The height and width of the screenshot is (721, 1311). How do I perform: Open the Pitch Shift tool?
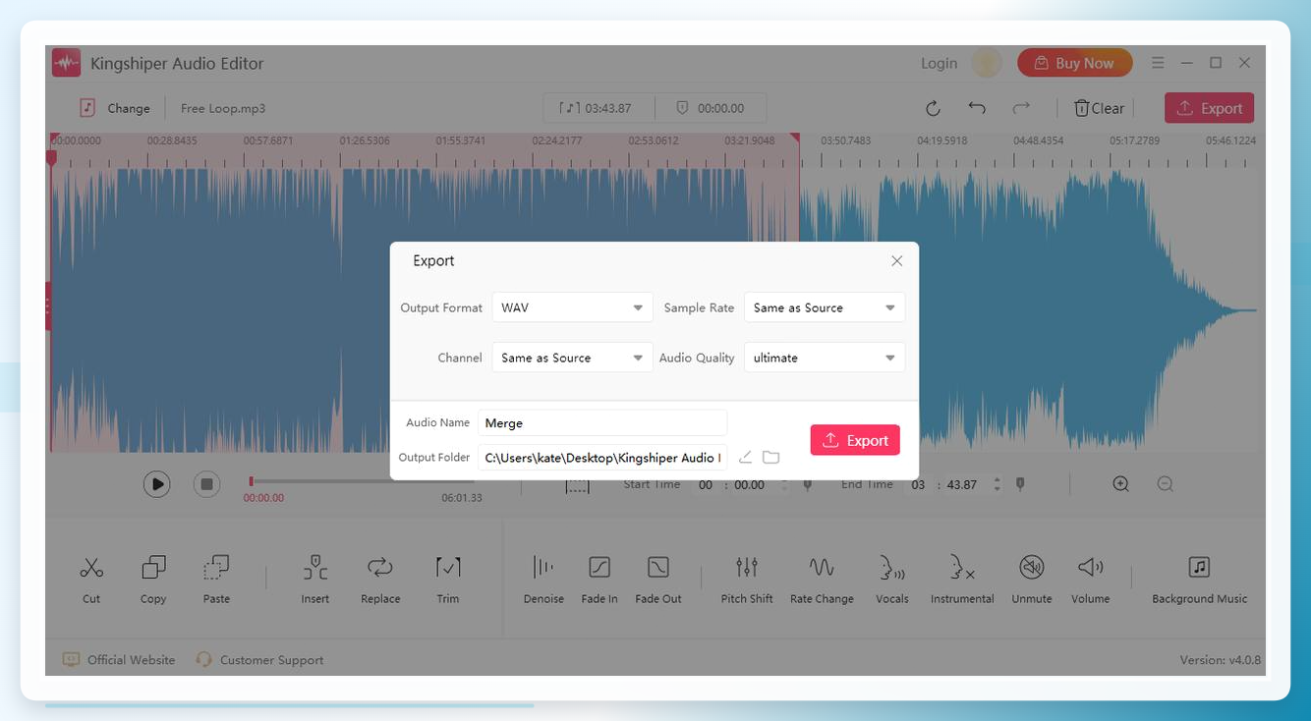coord(747,579)
